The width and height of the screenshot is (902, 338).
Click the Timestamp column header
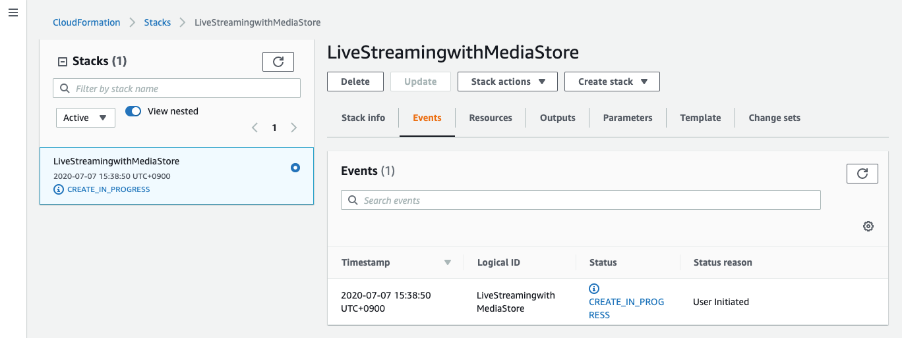366,262
